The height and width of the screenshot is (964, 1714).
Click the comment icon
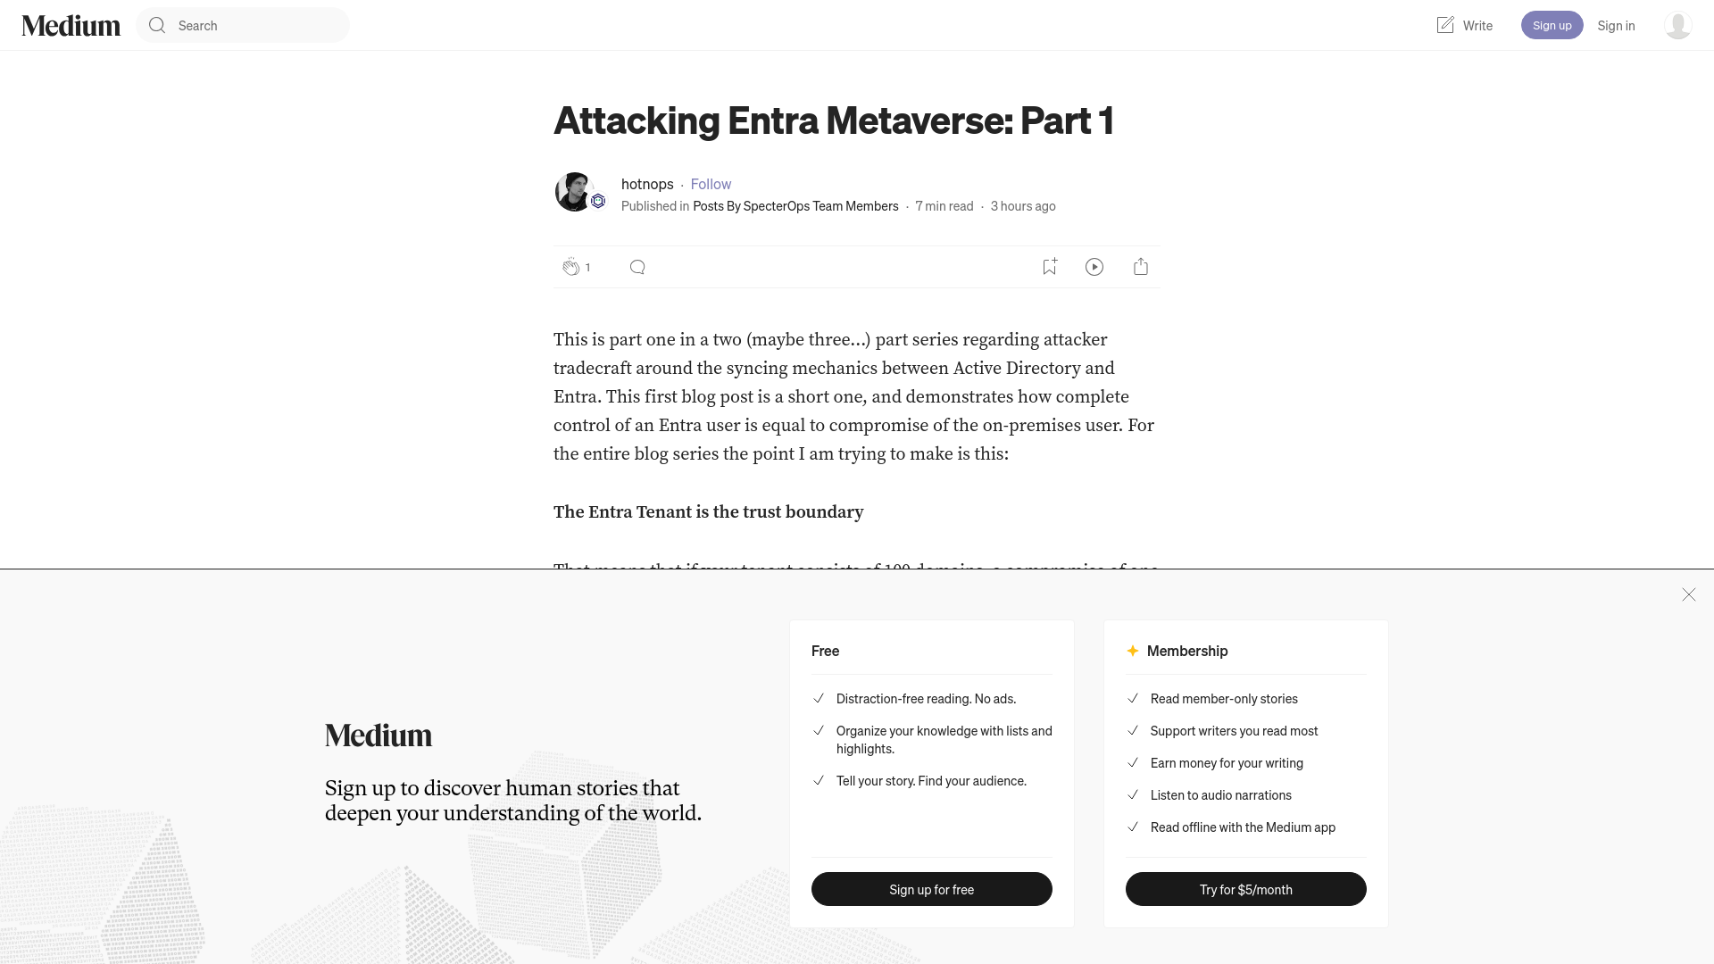(637, 267)
